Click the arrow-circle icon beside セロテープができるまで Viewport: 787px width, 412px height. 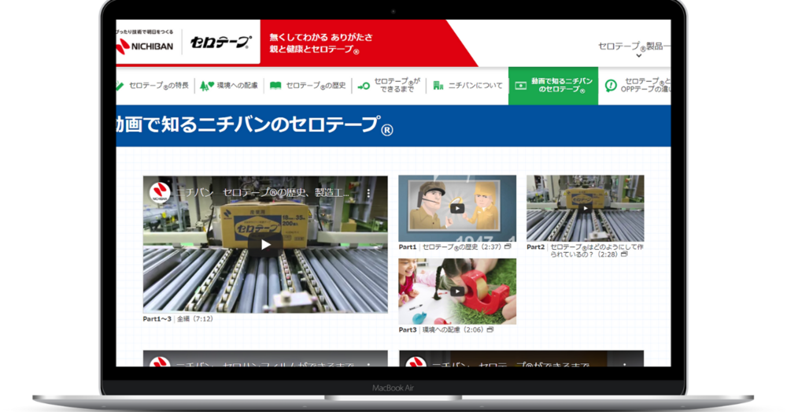(x=364, y=86)
